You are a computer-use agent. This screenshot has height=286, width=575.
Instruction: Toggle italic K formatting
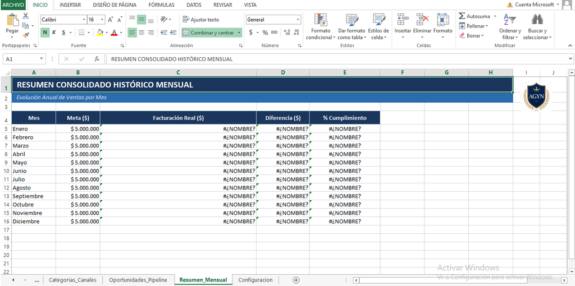[x=54, y=33]
